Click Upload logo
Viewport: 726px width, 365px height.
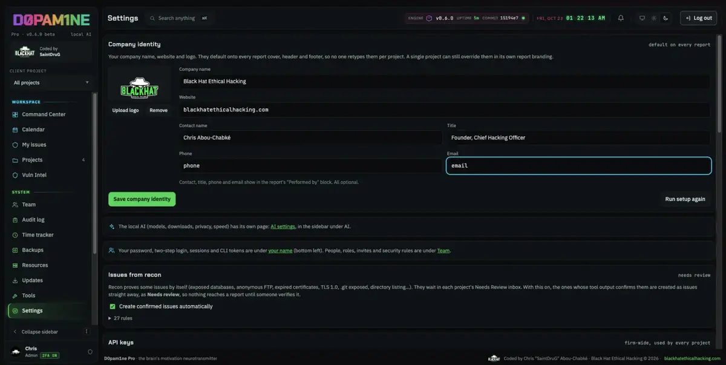point(125,110)
